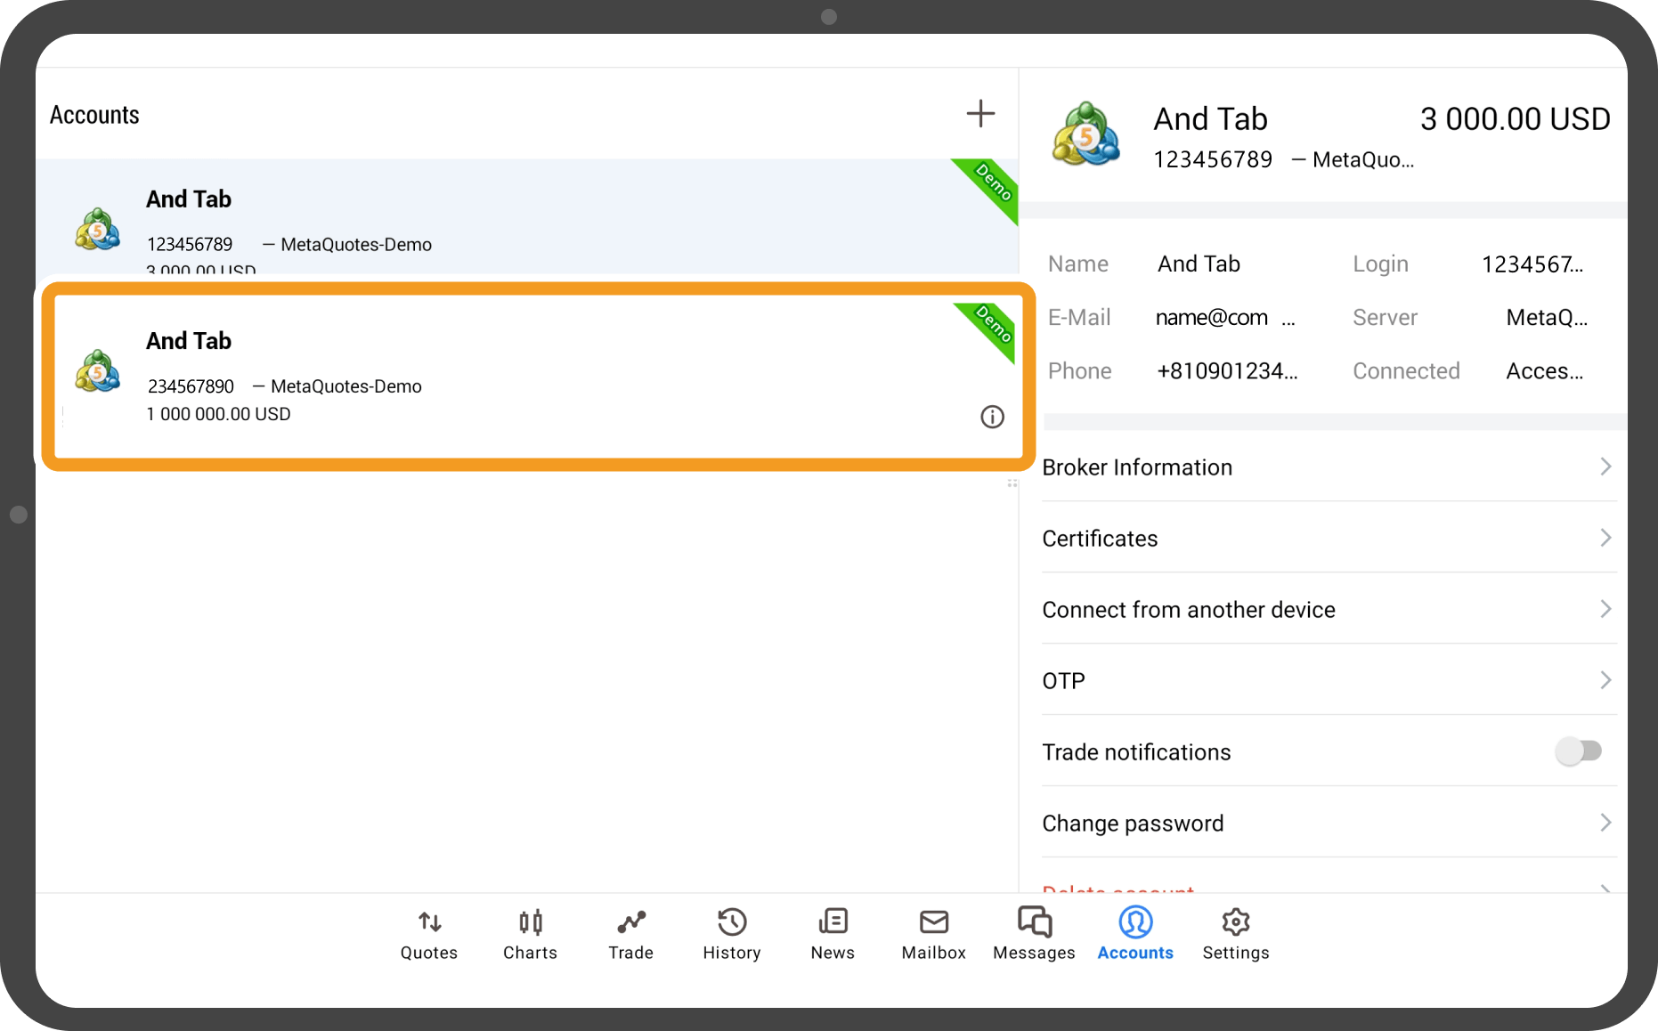The width and height of the screenshot is (1658, 1031).
Task: Tap MetaTrader logo in account header
Action: pyautogui.click(x=1085, y=135)
